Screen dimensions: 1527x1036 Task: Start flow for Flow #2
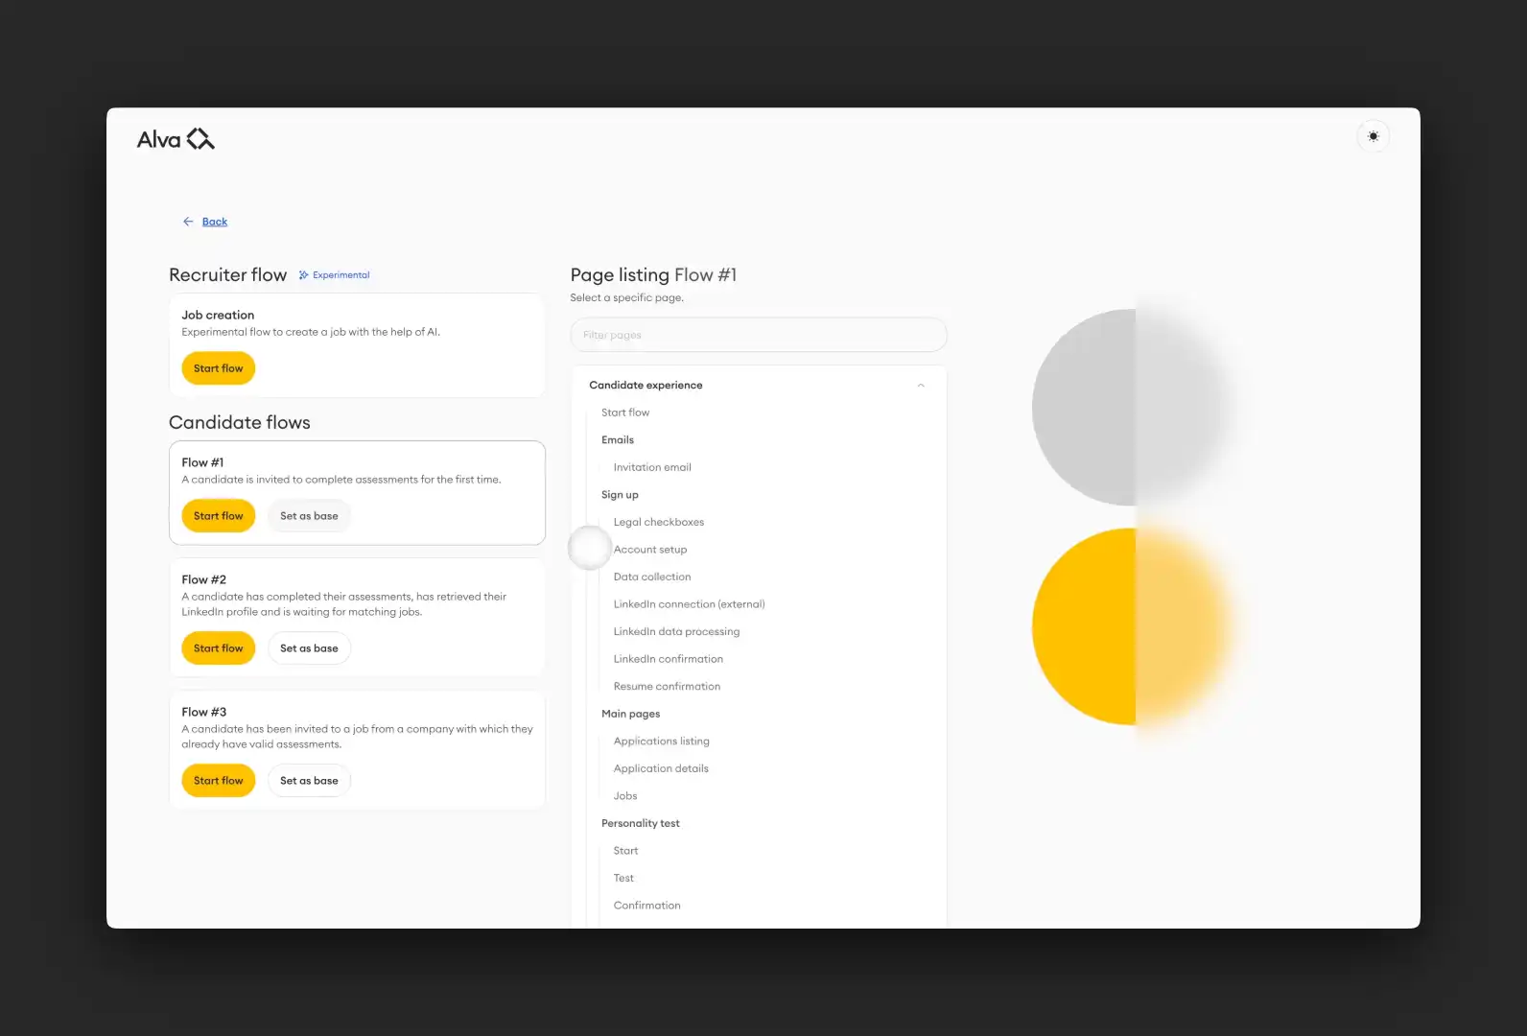tap(218, 648)
